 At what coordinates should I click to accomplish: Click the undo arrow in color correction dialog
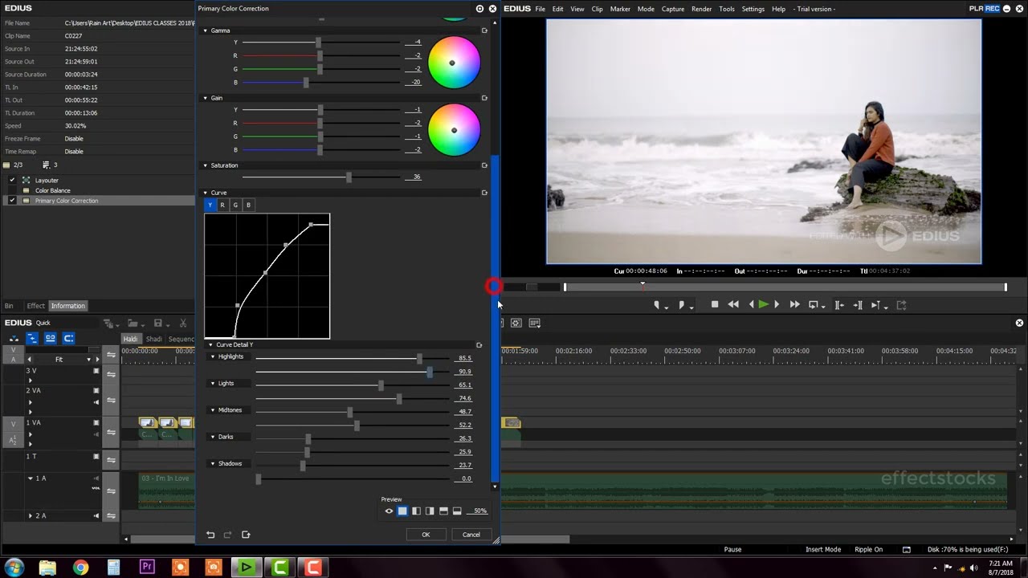[x=210, y=535]
